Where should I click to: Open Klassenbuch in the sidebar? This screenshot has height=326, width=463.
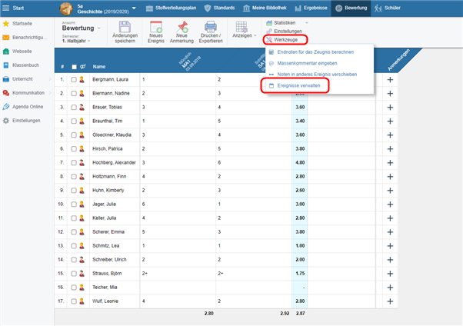(28, 65)
